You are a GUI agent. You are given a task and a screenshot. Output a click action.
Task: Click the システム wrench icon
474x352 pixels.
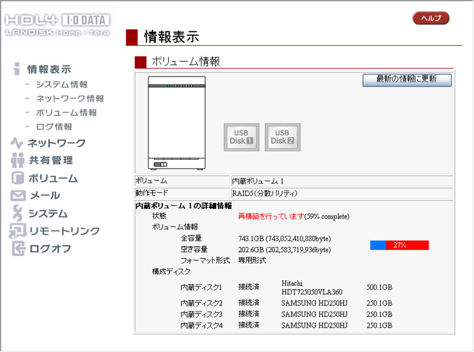tap(17, 213)
